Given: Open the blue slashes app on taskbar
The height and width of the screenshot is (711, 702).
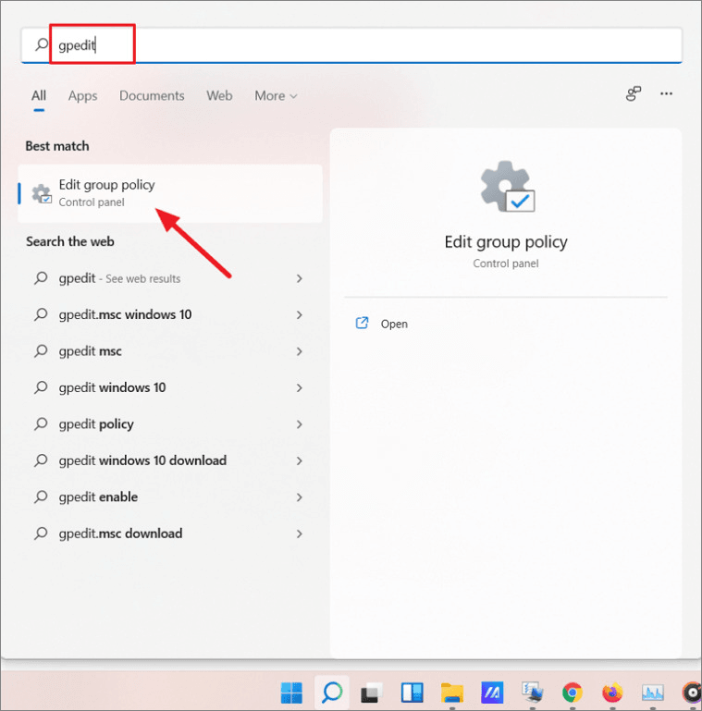Looking at the screenshot, I should coord(492,693).
